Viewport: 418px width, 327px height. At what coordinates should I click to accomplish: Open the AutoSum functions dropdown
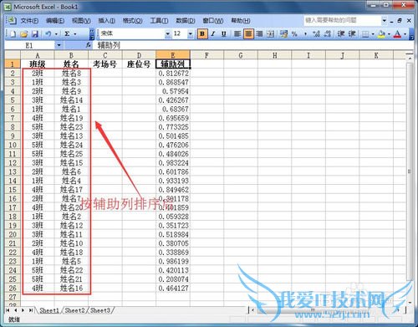click(75, 34)
